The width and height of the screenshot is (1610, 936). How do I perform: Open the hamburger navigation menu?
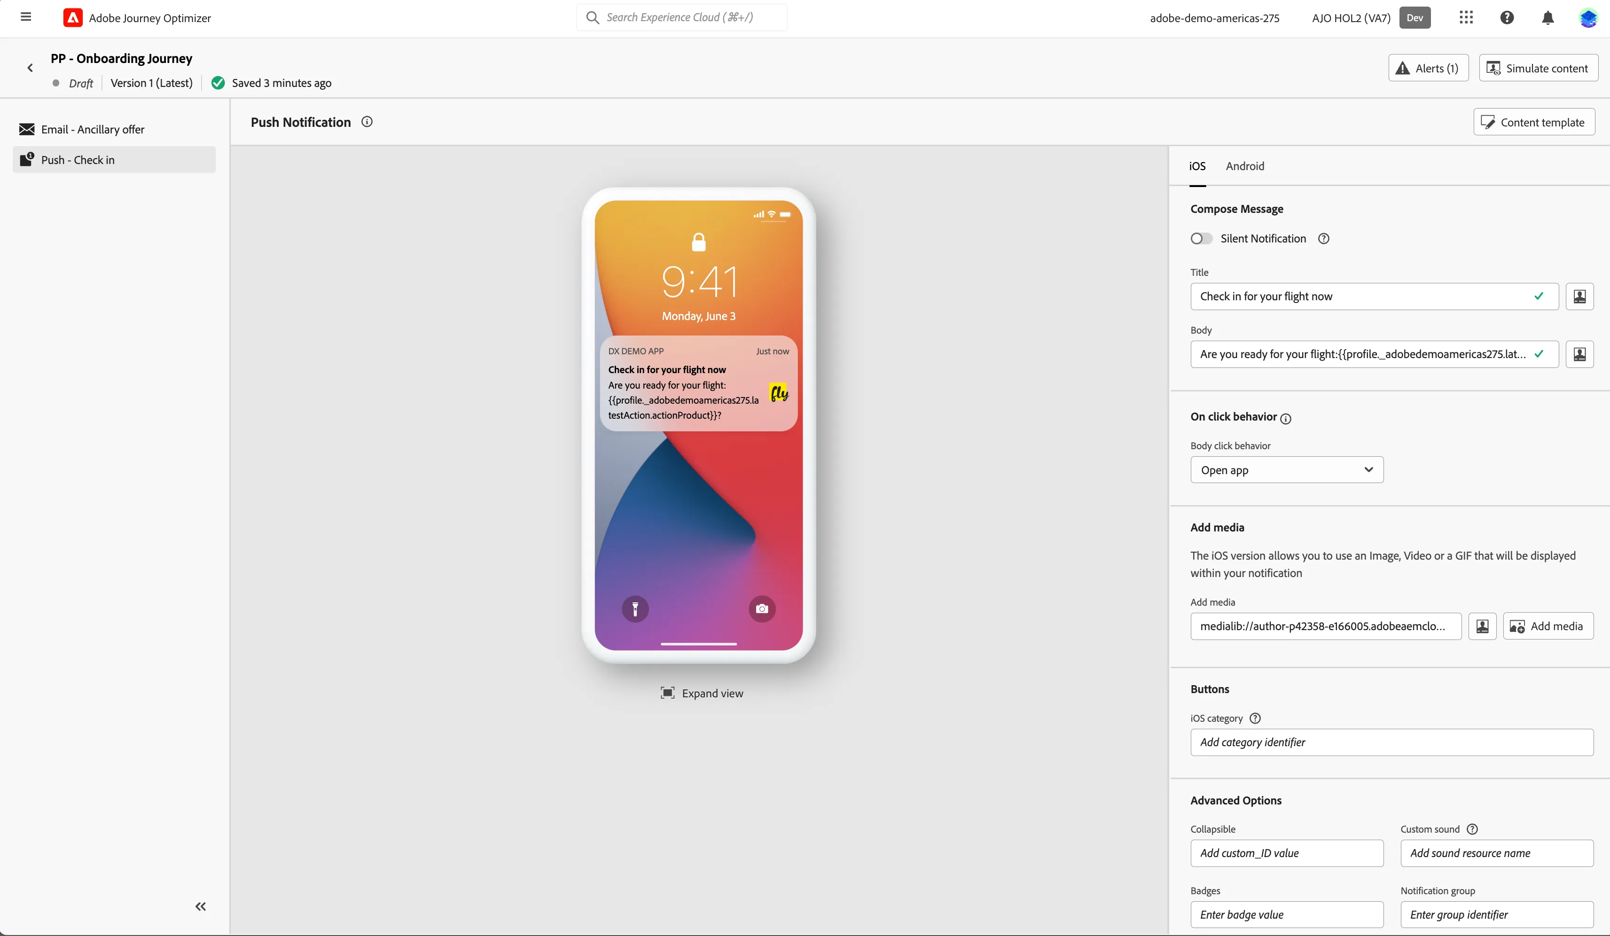point(25,17)
